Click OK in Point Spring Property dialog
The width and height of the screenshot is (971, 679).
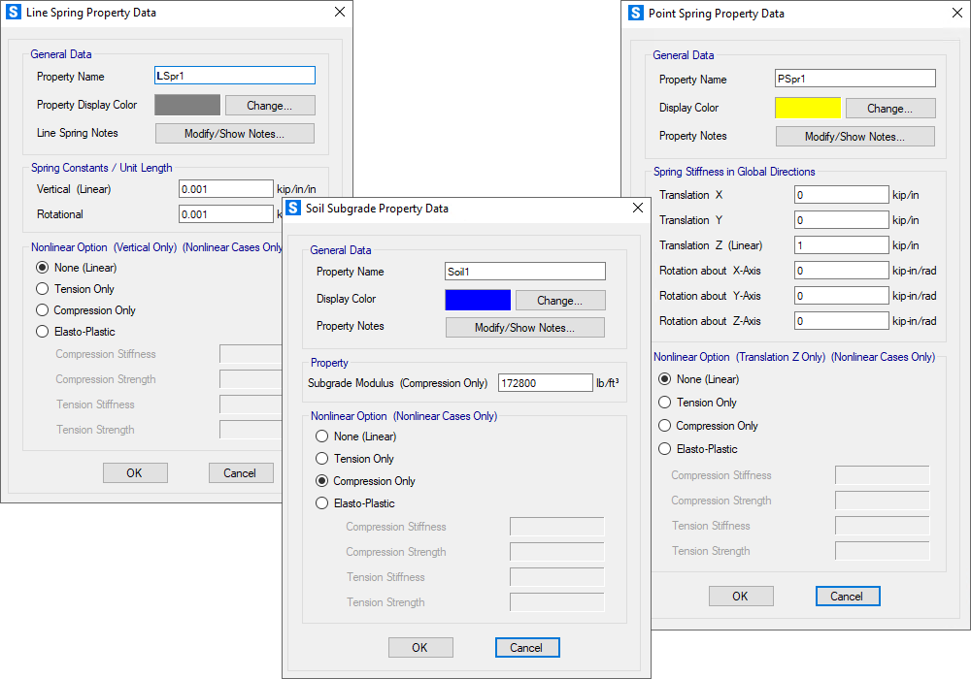[x=740, y=597]
